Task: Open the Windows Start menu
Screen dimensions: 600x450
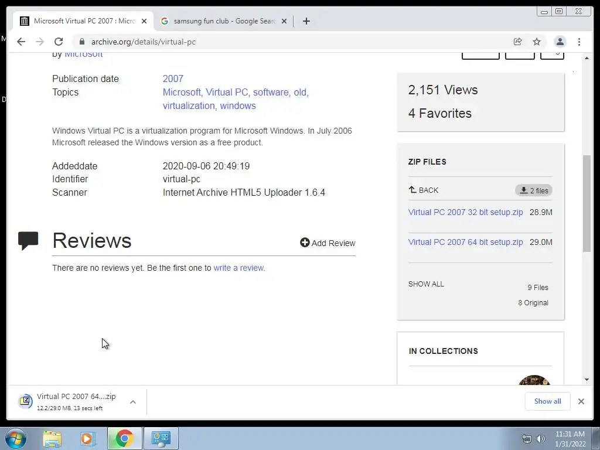Action: [x=16, y=438]
